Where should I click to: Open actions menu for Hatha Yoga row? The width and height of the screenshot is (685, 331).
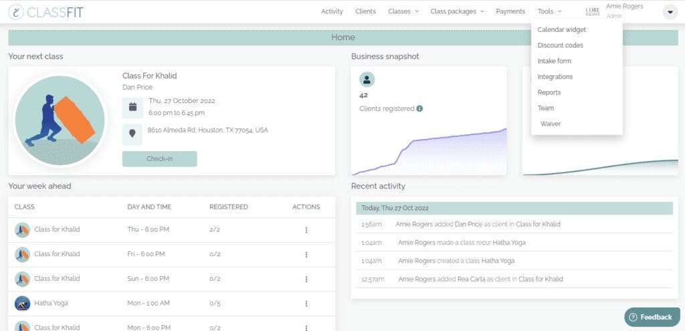click(306, 304)
